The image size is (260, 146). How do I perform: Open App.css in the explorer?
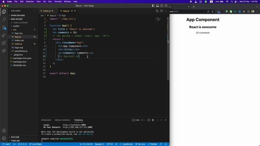click(x=19, y=33)
